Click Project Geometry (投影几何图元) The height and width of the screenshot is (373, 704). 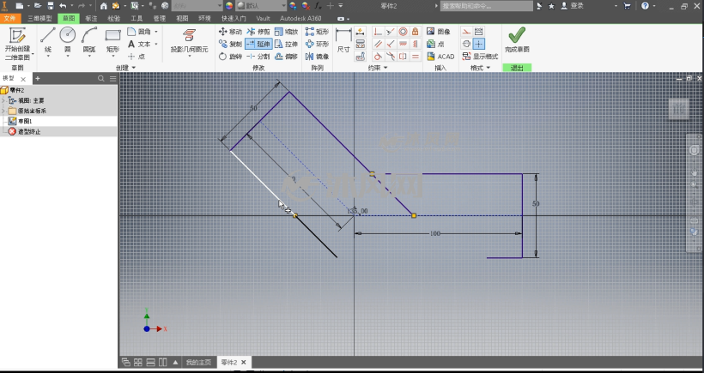189,41
